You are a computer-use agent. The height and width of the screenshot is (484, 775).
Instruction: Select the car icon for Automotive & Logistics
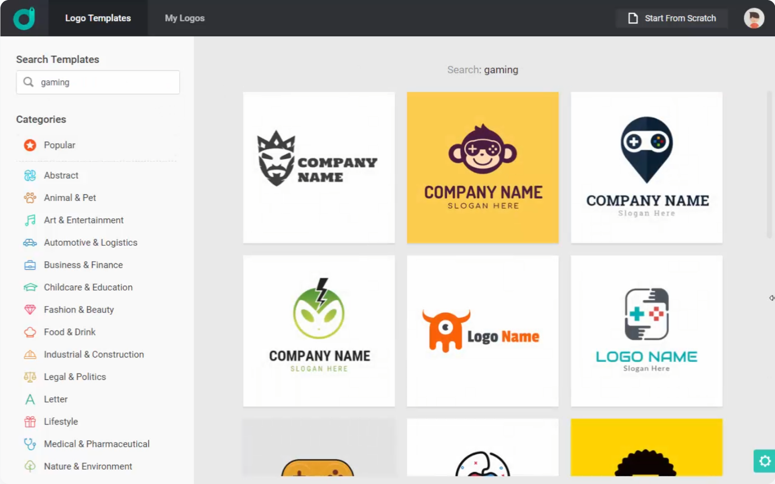(x=30, y=242)
